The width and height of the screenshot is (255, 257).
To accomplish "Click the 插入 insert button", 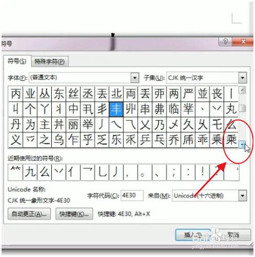I will [x=193, y=234].
